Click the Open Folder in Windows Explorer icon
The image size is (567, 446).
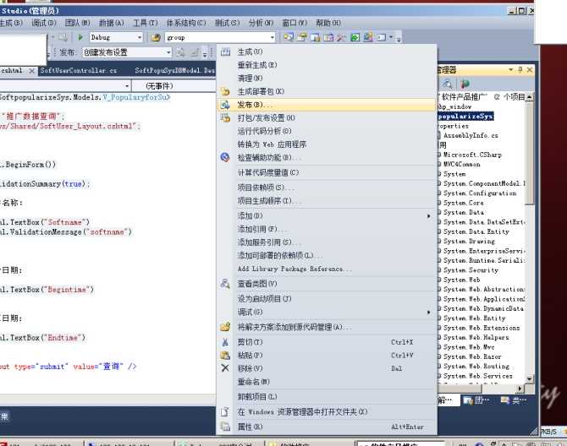click(x=225, y=411)
